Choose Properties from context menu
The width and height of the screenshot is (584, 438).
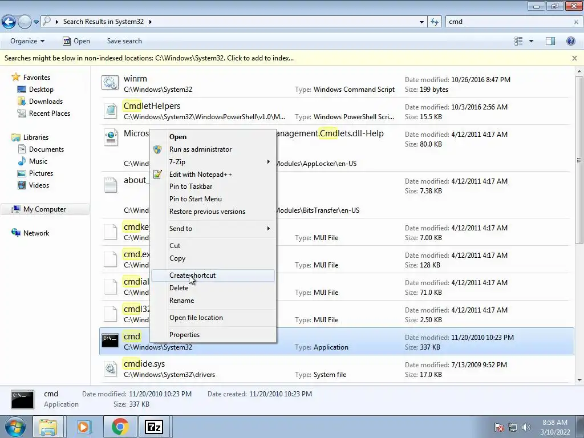213,335
